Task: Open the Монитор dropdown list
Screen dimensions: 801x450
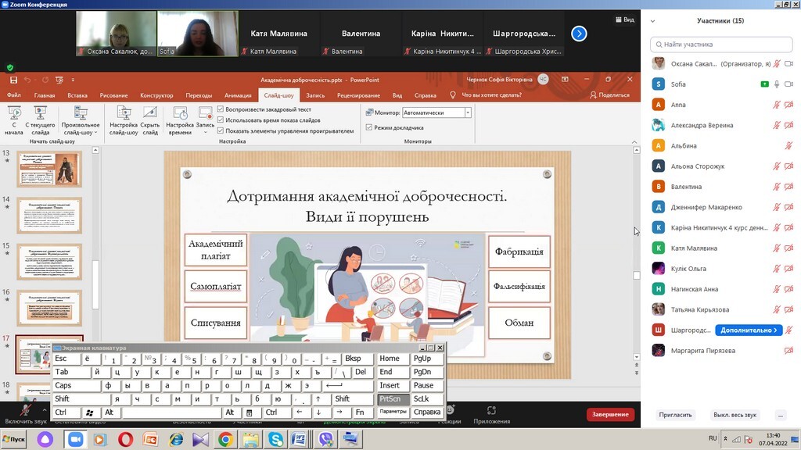Action: coord(468,112)
